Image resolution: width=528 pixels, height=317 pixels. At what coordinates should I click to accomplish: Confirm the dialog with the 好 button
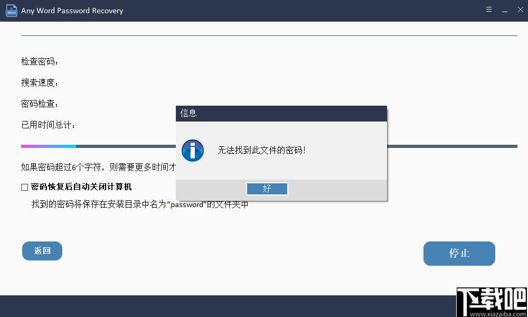coord(267,189)
